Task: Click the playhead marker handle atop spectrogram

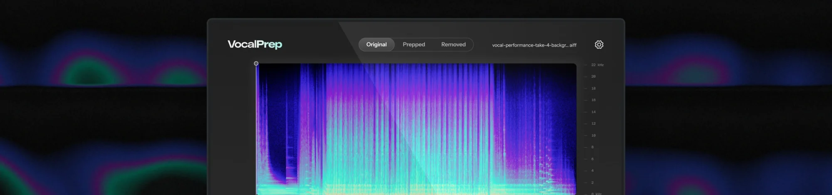Action: pyautogui.click(x=256, y=64)
